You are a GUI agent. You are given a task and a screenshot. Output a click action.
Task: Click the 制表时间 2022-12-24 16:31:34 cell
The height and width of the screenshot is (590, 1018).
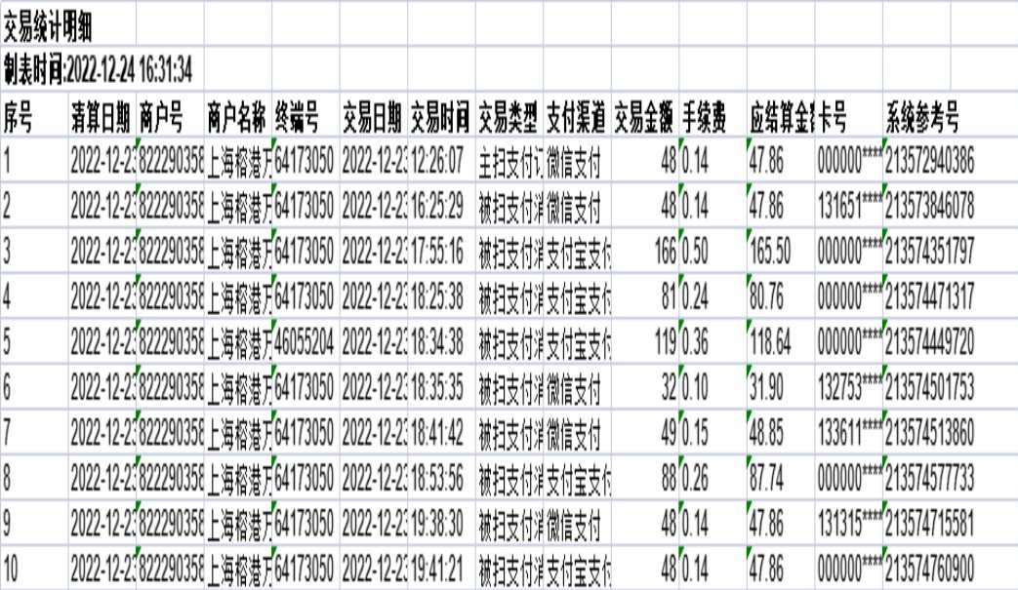[x=98, y=69]
